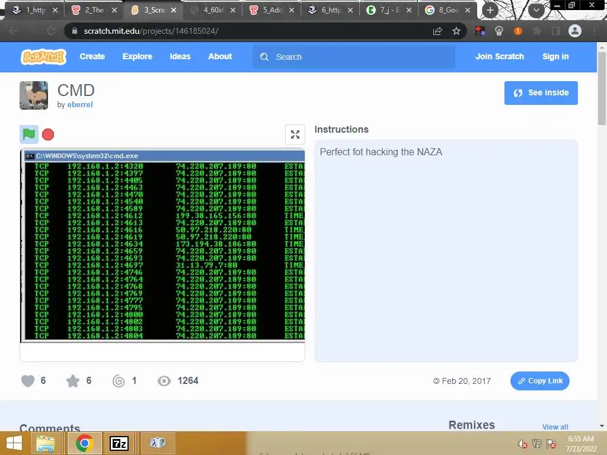Open the tab search dropdown arrow
The image size is (607, 455).
coord(536,11)
